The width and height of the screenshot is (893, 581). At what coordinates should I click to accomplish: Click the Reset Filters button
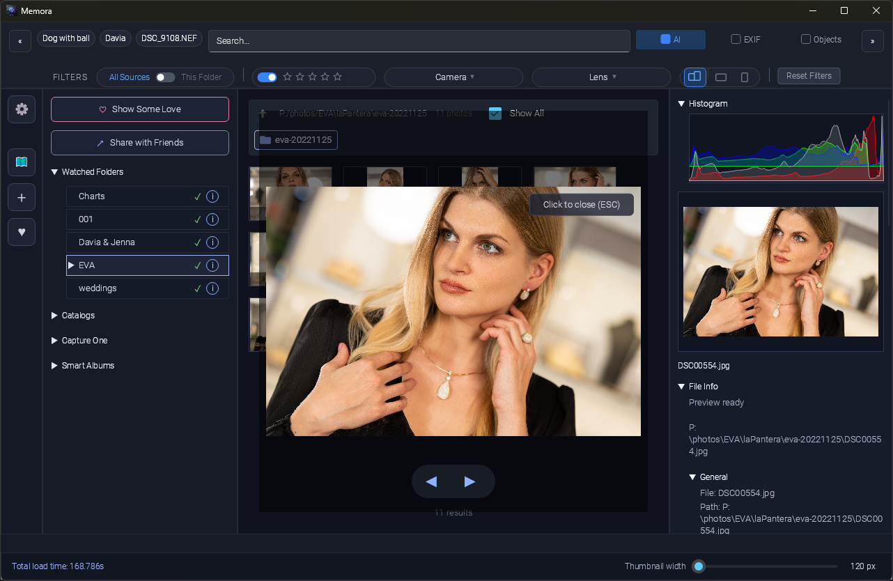coord(809,76)
